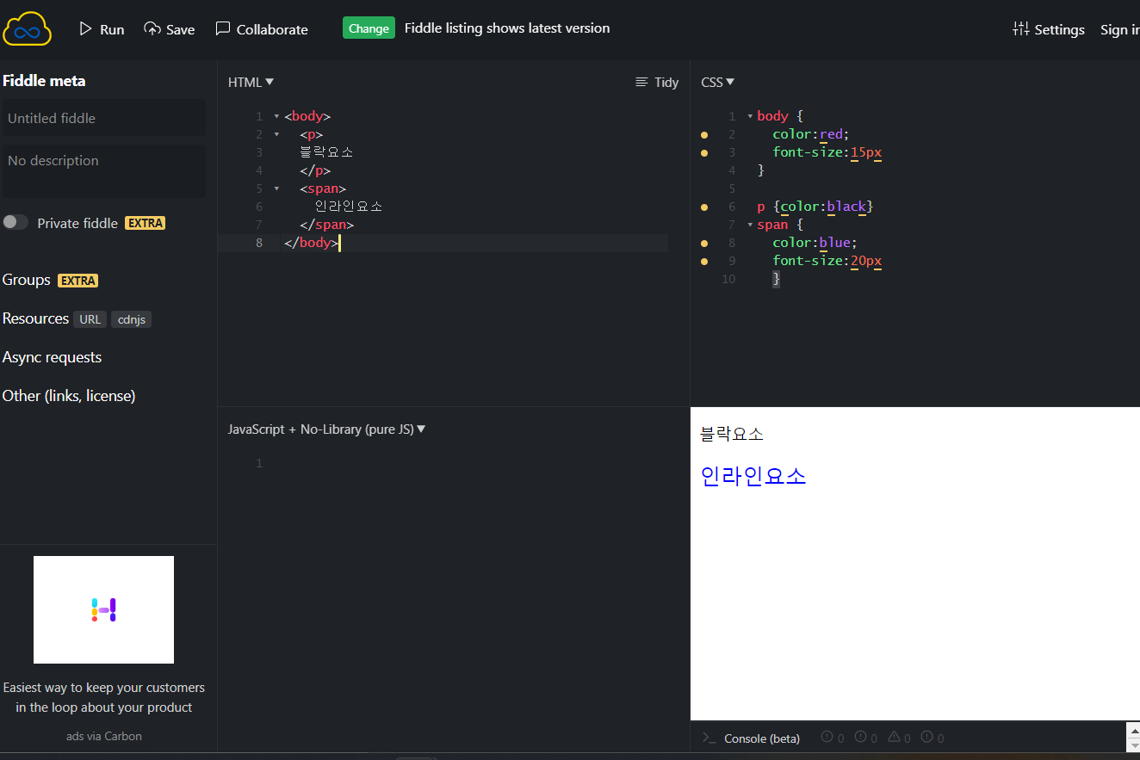Viewport: 1140px width, 760px height.
Task: Click the EXTRA badge beside Private fiddle
Action: click(145, 223)
